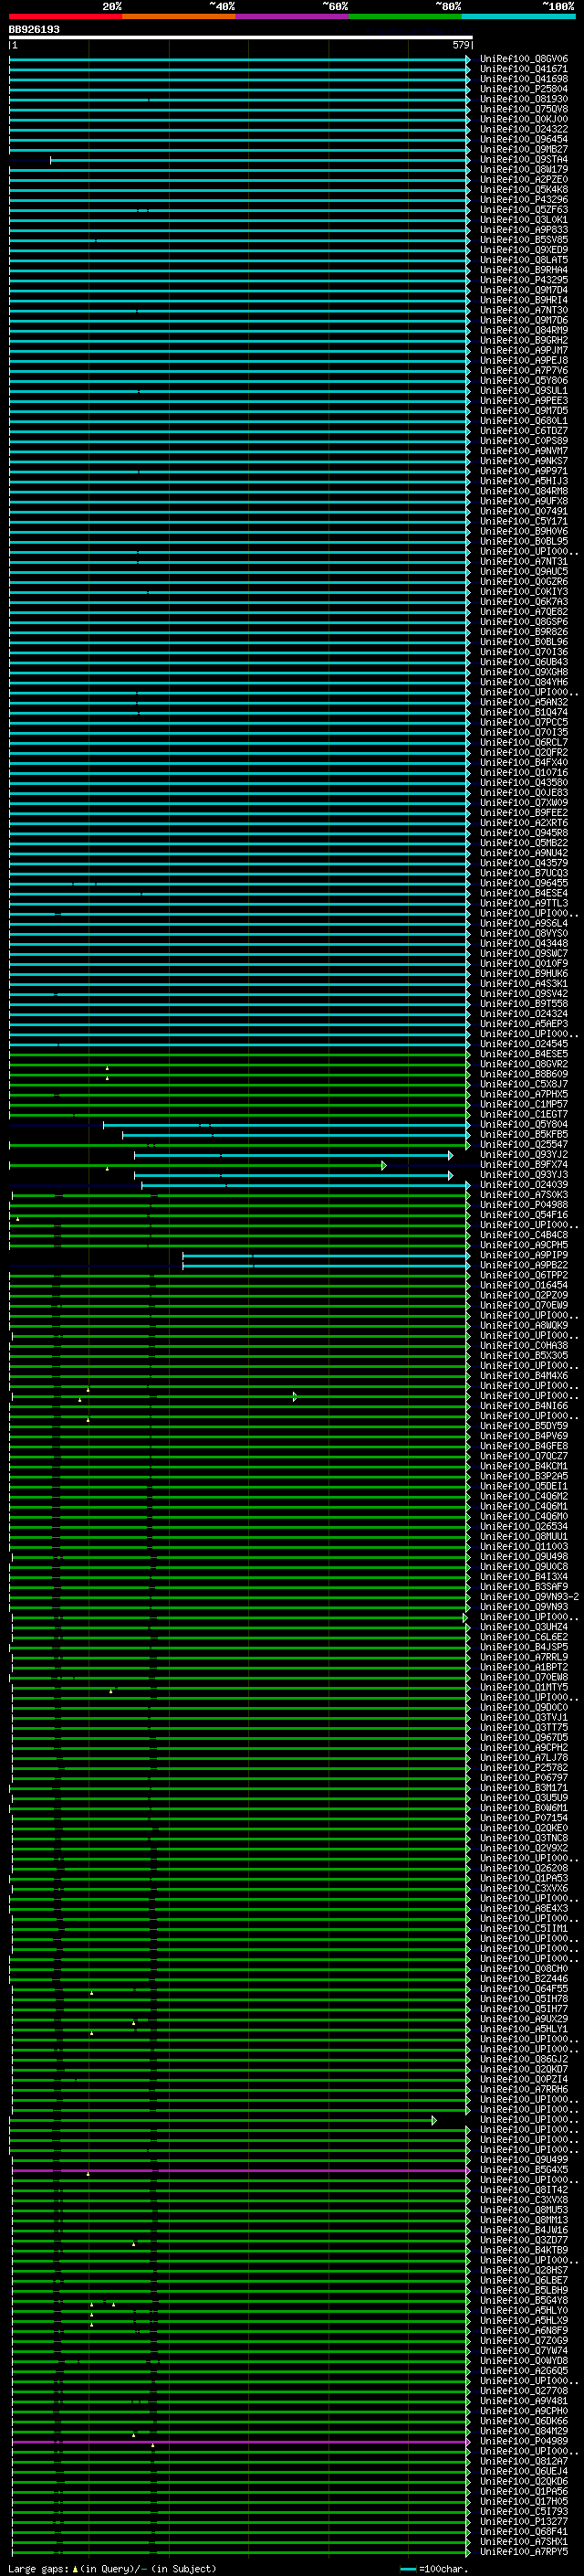The height and width of the screenshot is (2576, 584).
Task: Click the UniRef100_Q812A7 label
Action: [x=524, y=2461]
